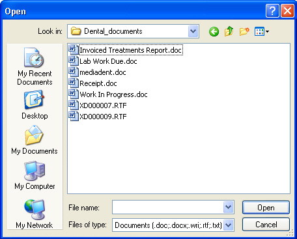Browse the My Computer location
Screen dimensions: 297x239
(x=35, y=175)
